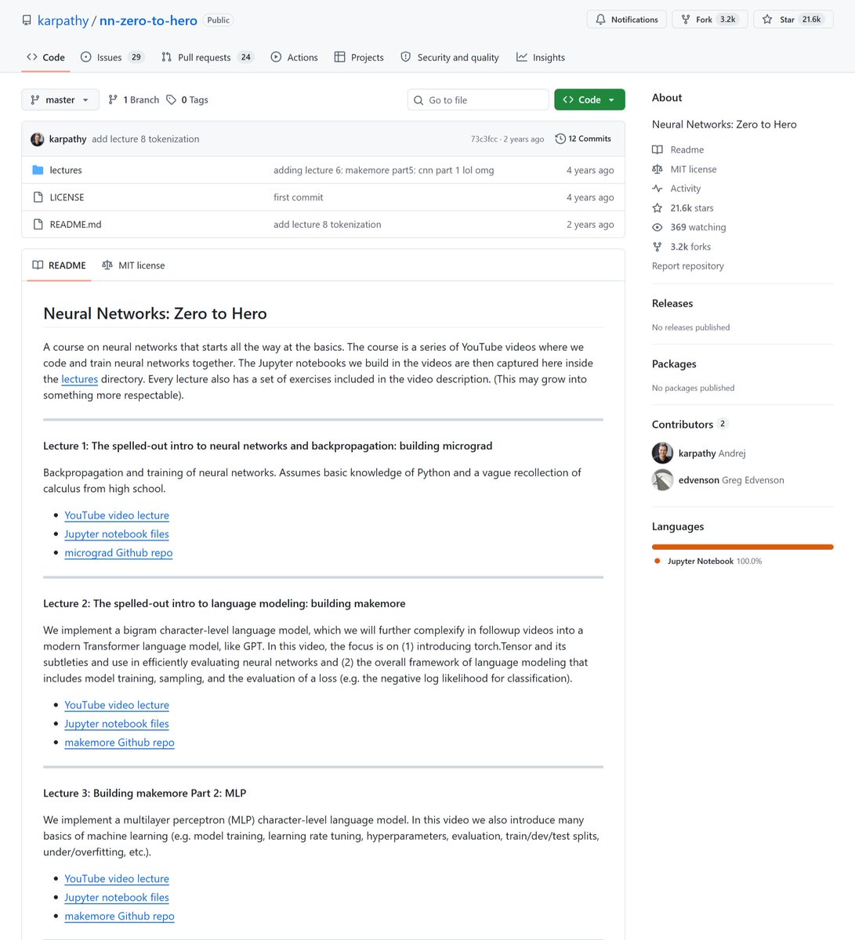This screenshot has height=940, width=855.
Task: Click the repository icon beside karpathy
Action: tap(27, 20)
